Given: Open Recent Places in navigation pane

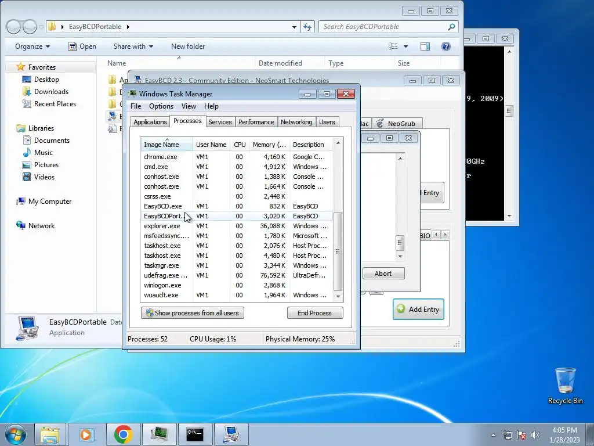Looking at the screenshot, I should [x=55, y=103].
